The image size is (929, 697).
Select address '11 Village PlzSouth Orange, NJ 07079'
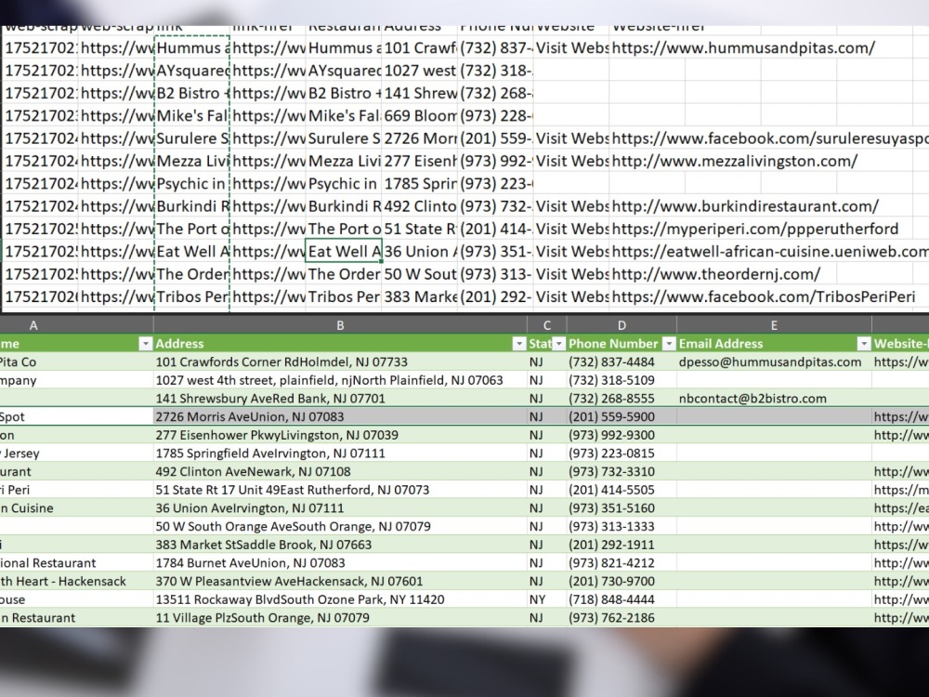click(340, 618)
